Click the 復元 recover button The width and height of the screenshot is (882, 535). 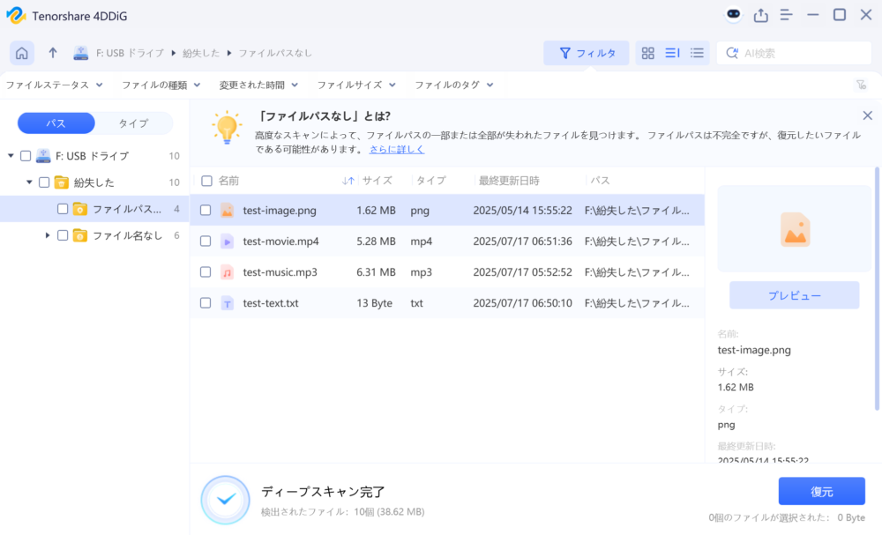click(x=821, y=491)
